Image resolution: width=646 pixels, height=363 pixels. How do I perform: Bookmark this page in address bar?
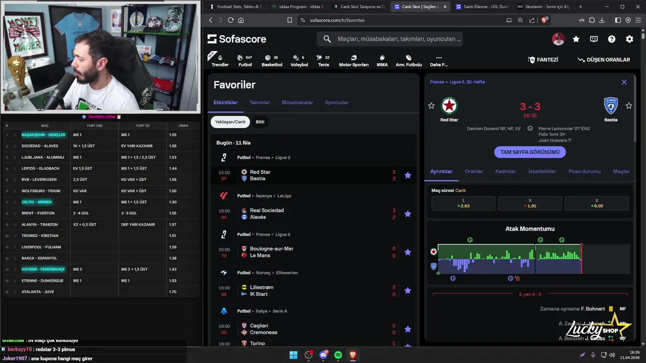point(290,20)
